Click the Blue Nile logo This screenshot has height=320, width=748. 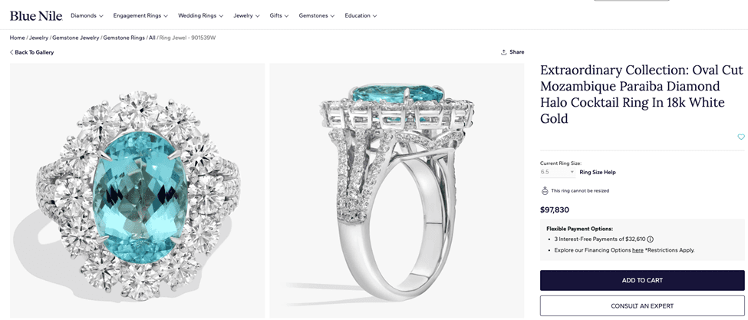[36, 16]
